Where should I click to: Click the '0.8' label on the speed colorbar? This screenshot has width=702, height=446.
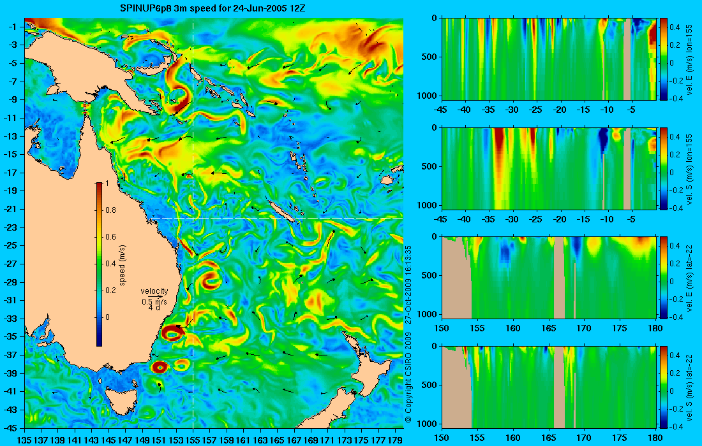point(110,210)
